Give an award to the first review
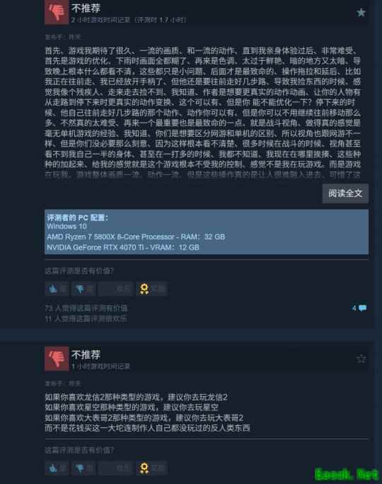The height and width of the screenshot is (484, 382). coord(151,289)
